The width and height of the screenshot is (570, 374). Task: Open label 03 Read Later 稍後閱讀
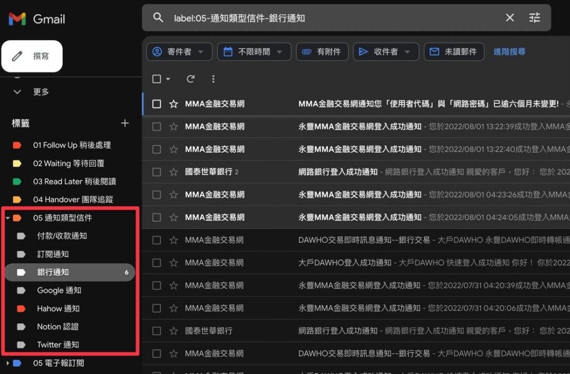pos(75,181)
